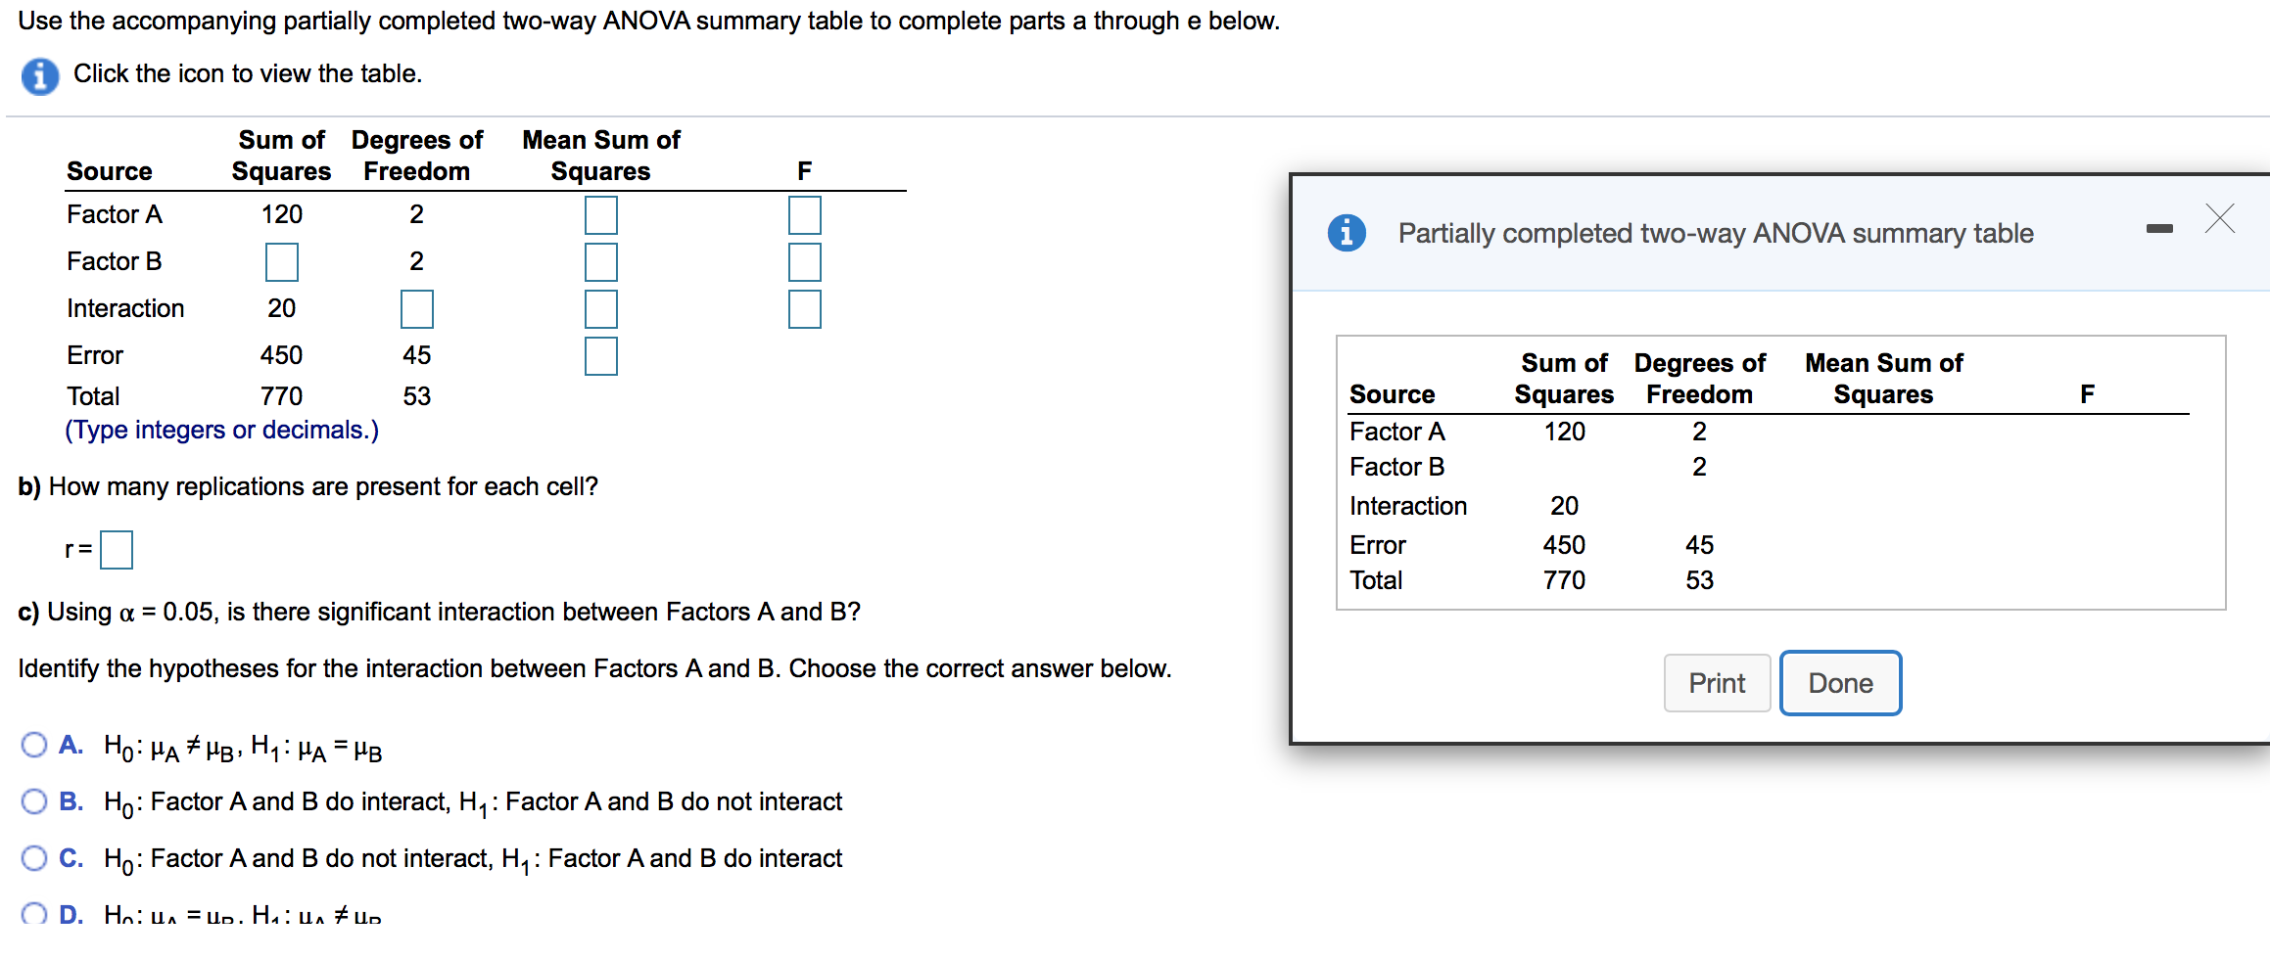Viewport: 2270px width, 959px height.
Task: Click the Mean Sum of Squares box for Factor B
Action: pyautogui.click(x=601, y=261)
